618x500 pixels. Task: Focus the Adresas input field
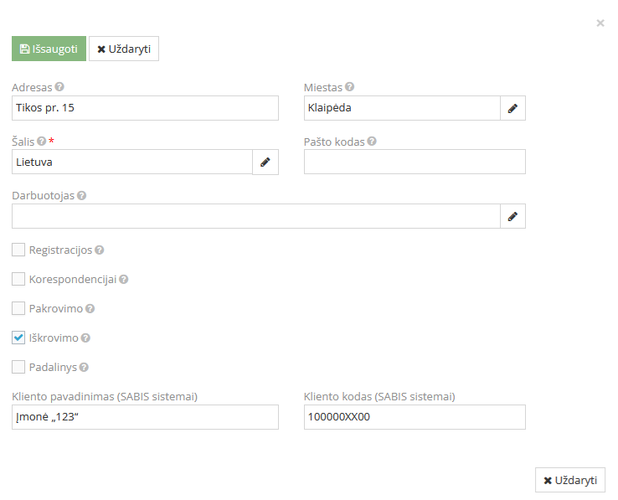[145, 108]
